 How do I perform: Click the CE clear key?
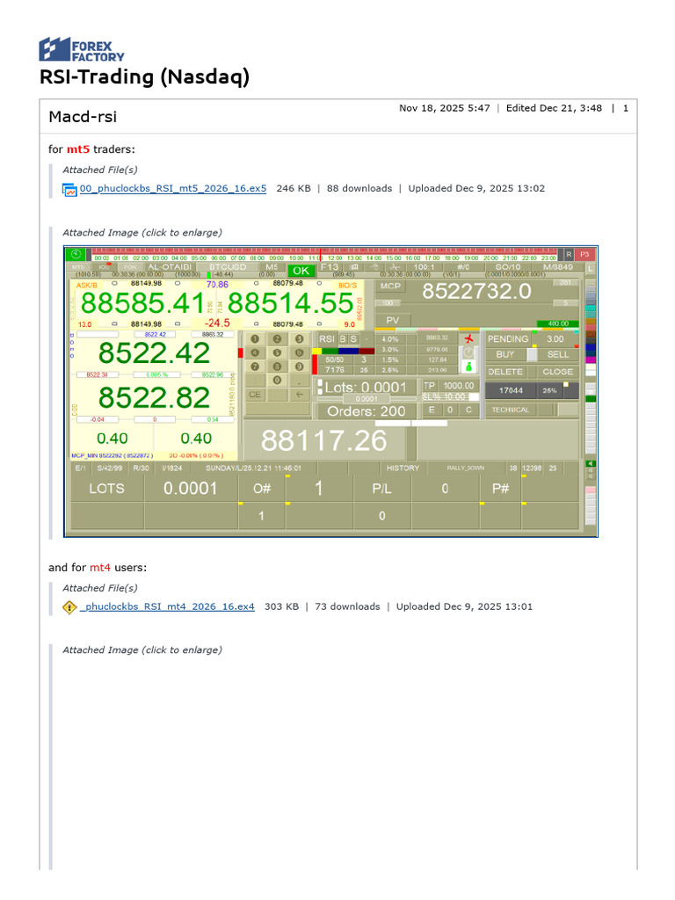coord(255,395)
